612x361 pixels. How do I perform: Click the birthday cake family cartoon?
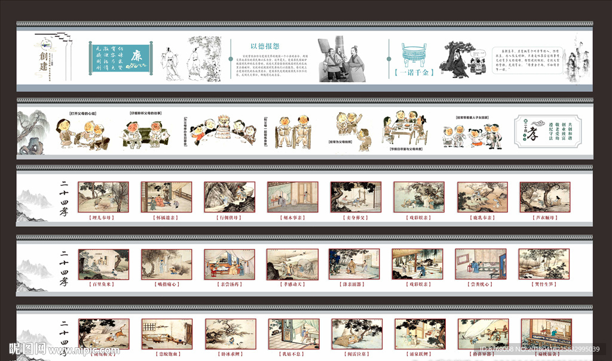click(224, 130)
